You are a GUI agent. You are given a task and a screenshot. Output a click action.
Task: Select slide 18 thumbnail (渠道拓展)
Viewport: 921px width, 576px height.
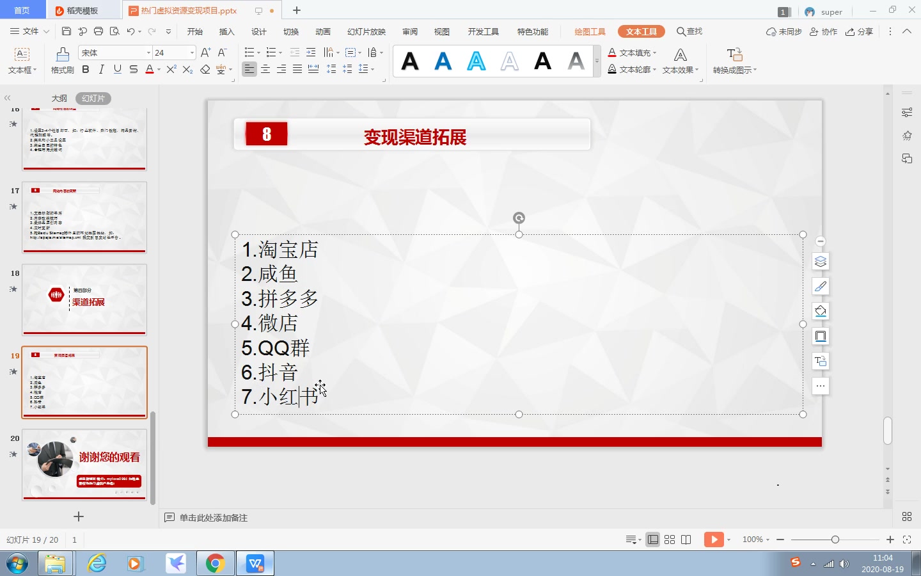84,300
